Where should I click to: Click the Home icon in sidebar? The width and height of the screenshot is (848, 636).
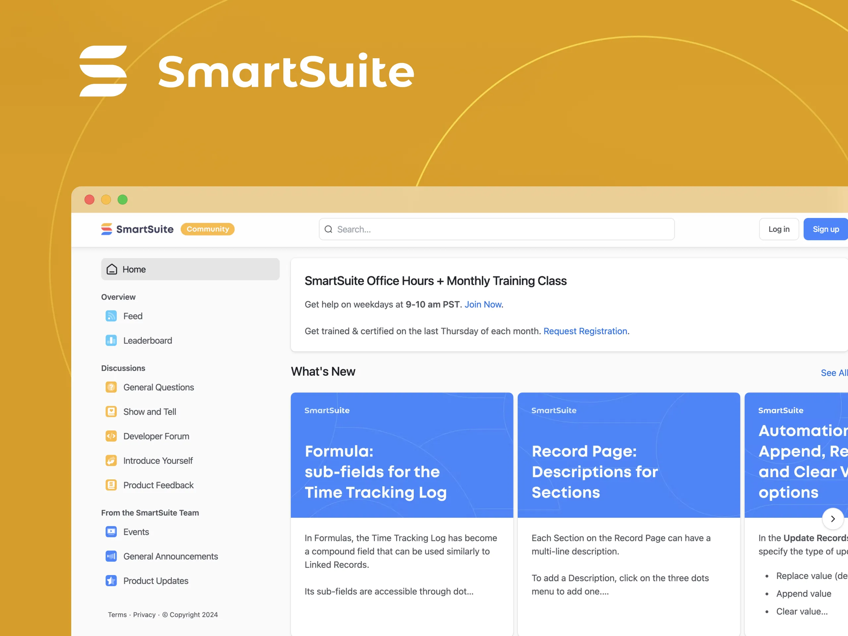point(112,269)
